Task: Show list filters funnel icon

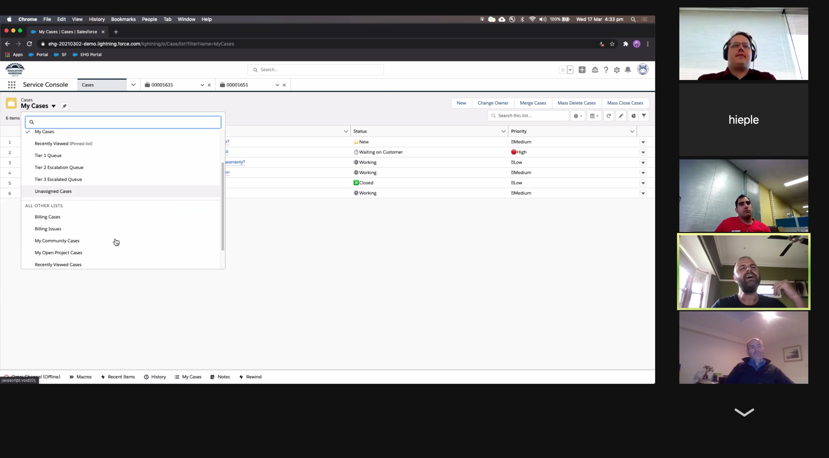Action: click(x=644, y=116)
